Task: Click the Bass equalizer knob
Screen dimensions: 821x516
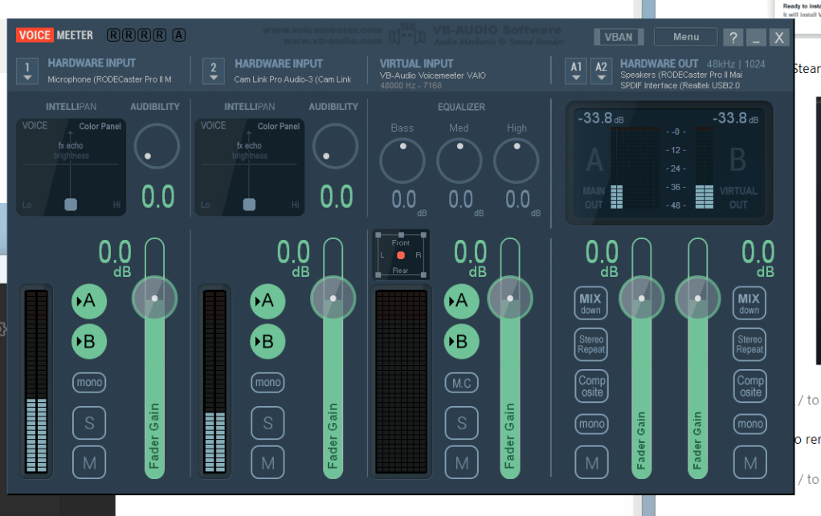Action: [402, 160]
